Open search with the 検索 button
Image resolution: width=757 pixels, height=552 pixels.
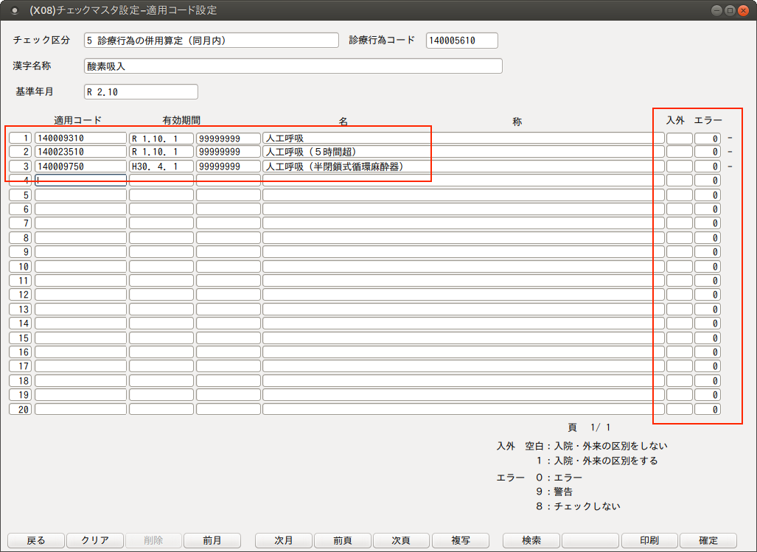coord(531,540)
